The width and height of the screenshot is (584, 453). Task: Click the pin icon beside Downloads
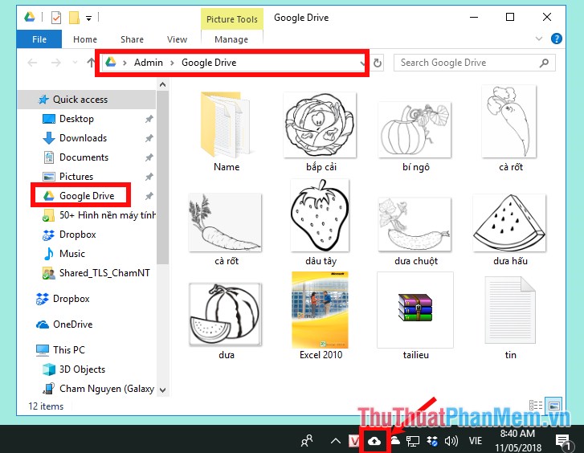149,138
